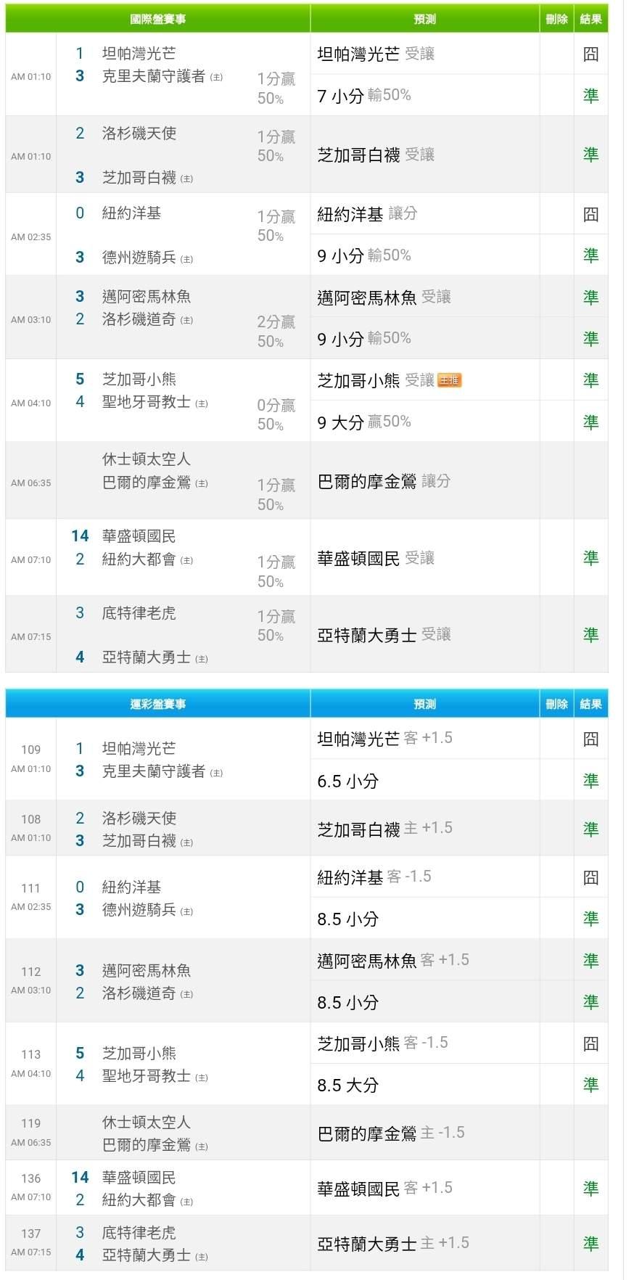Click 準 result for 華盛頓國民 受讓 prediction
The image size is (642, 1280).
[590, 558]
